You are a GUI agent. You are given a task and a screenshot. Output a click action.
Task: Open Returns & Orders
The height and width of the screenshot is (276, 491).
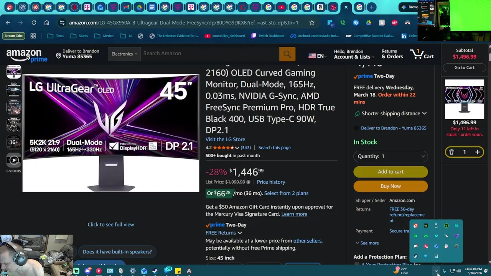tap(392, 54)
